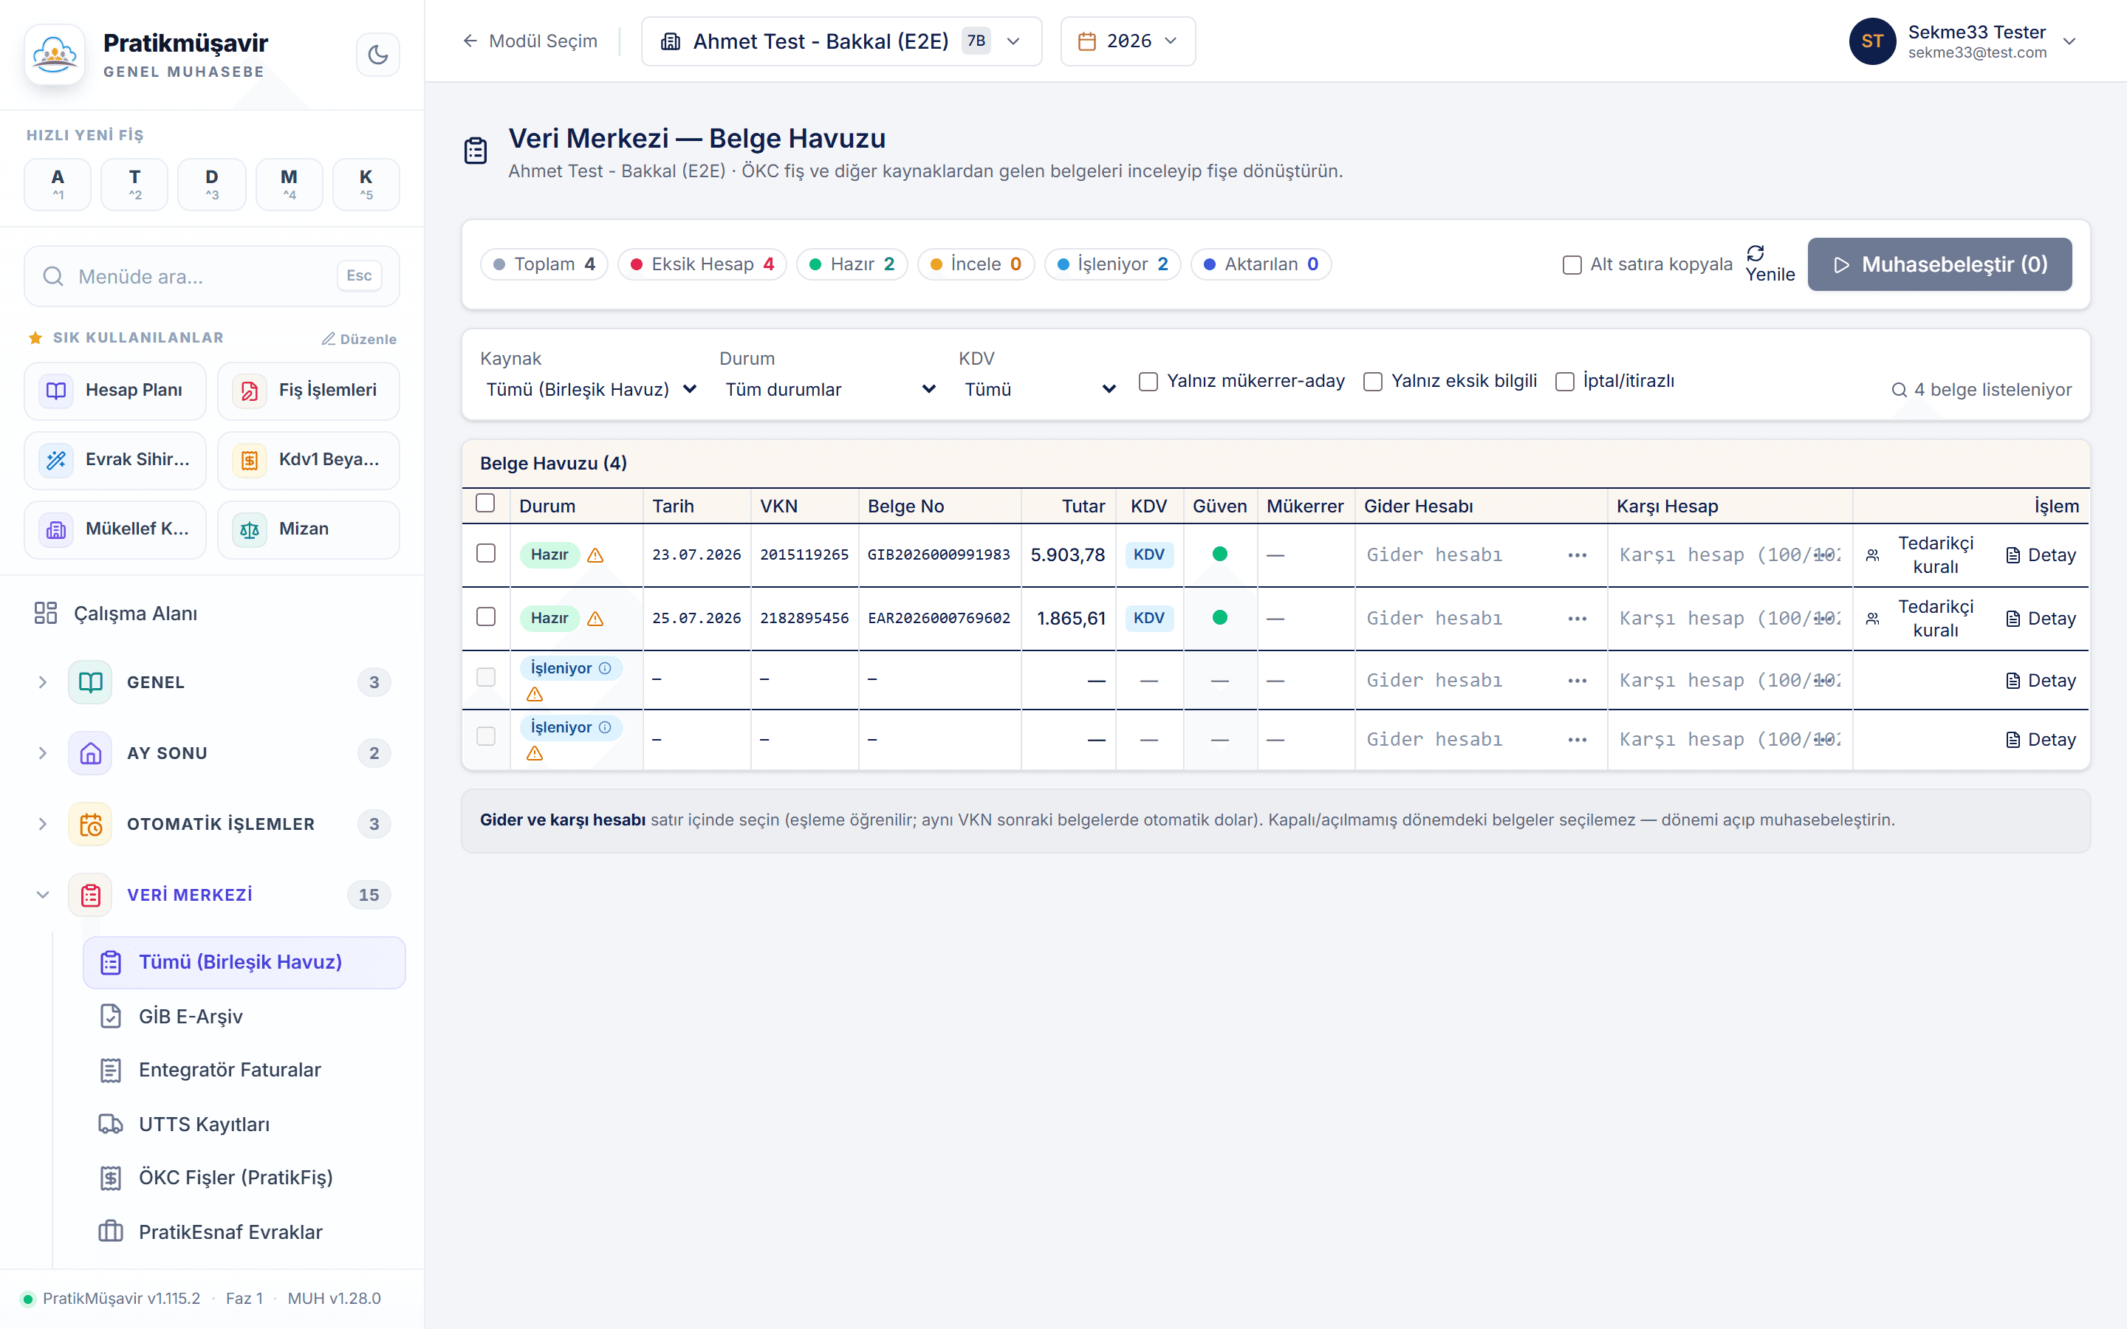
Task: Enable Alt satıra kopyala checkbox
Action: [1572, 264]
